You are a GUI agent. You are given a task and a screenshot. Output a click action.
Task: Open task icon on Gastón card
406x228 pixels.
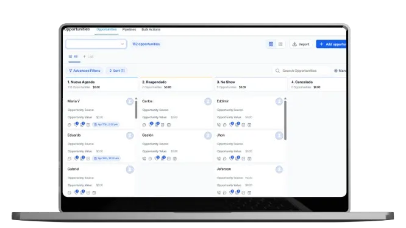pyautogui.click(x=169, y=159)
